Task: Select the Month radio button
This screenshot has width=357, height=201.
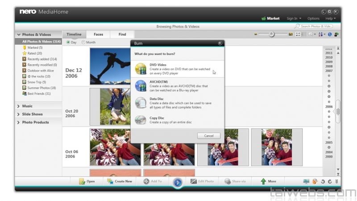Action: (83, 42)
